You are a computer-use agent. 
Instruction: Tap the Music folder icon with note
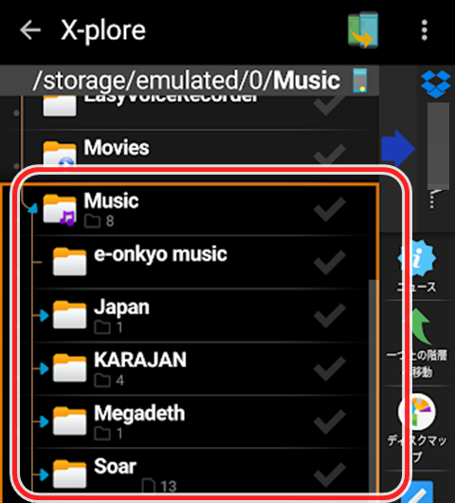[x=60, y=209]
